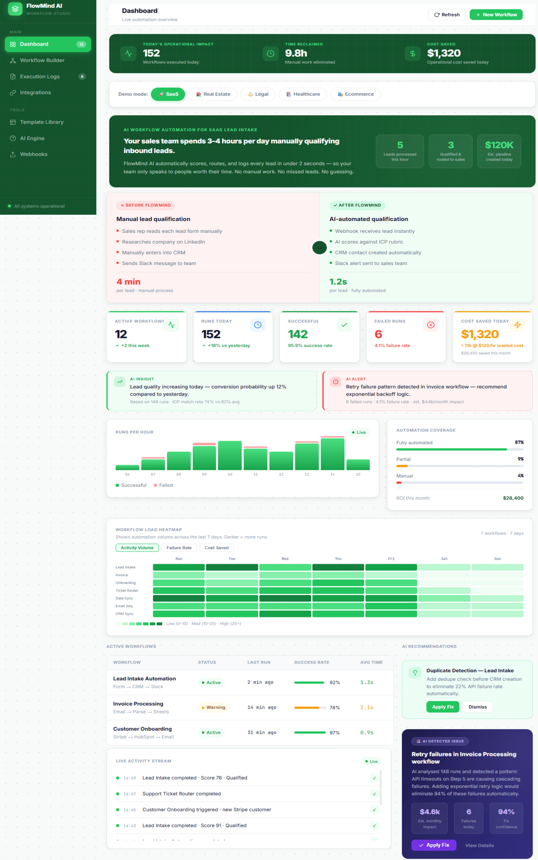
Task: Click the trend icon in AI Insight banner
Action: [120, 382]
